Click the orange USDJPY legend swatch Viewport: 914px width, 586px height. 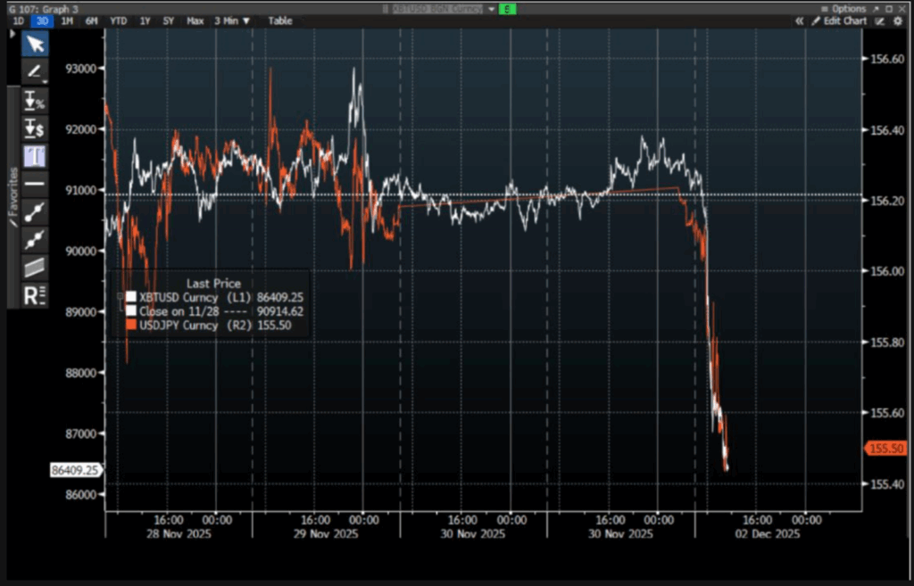131,325
